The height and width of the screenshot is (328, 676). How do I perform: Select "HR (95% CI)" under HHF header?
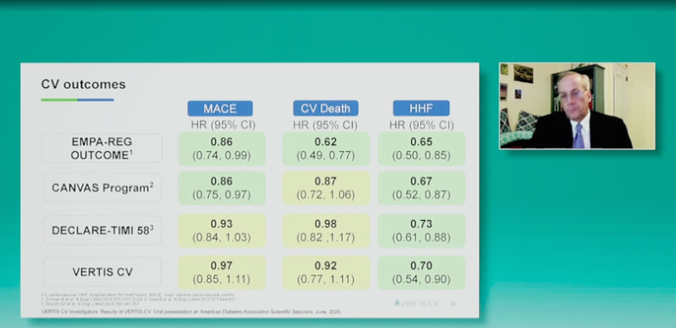421,125
